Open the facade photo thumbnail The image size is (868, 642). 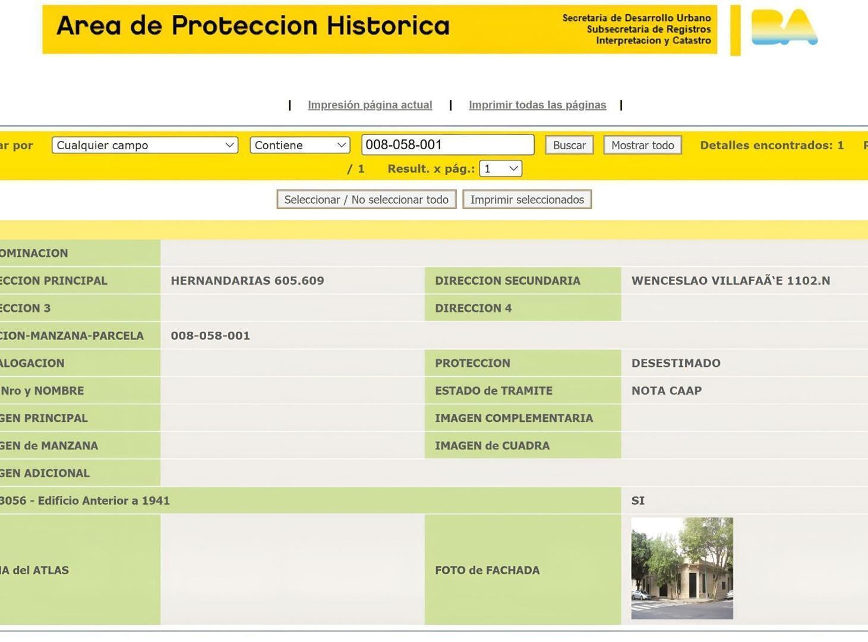click(682, 568)
